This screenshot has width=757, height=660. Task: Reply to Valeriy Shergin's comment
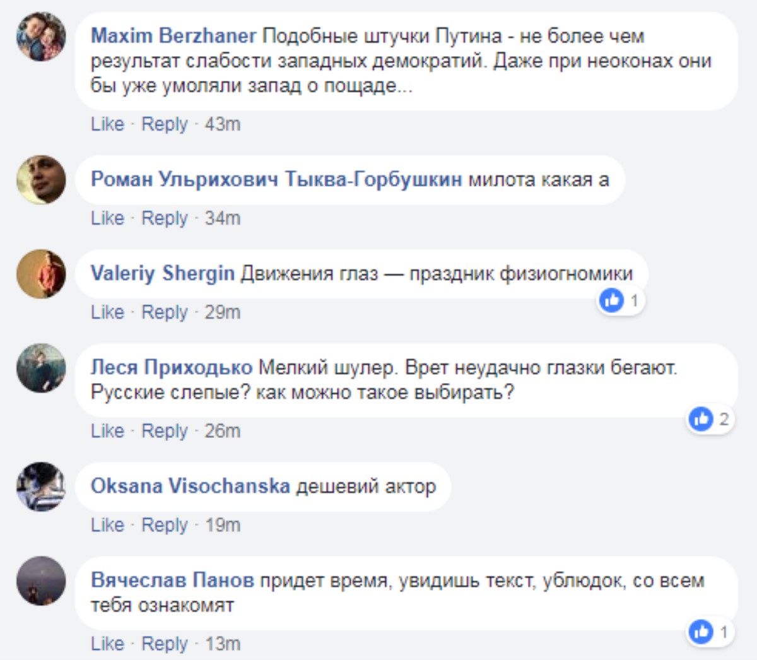pos(164,312)
